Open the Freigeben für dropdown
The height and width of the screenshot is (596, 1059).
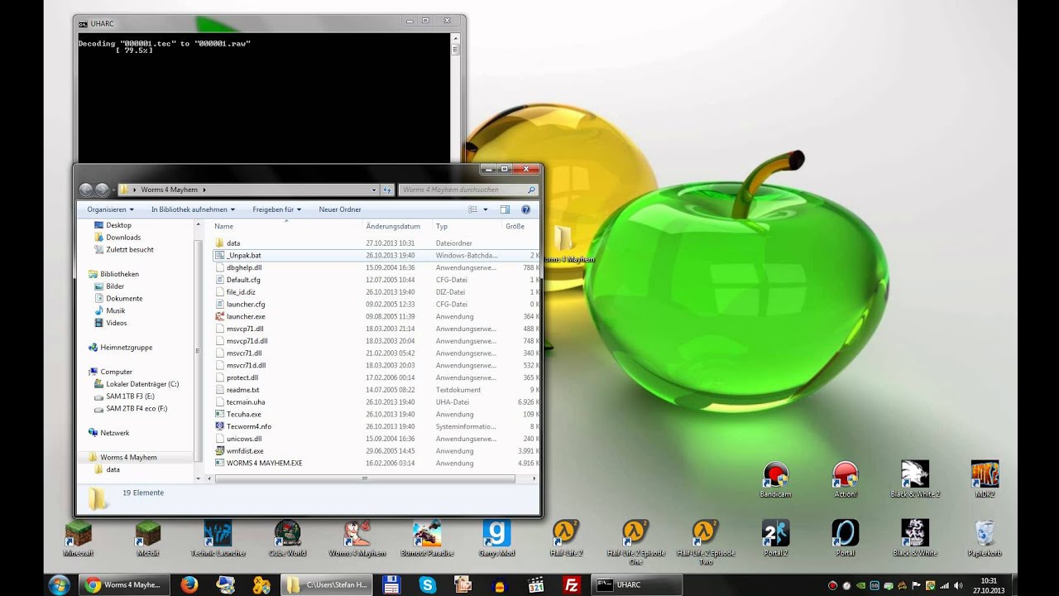276,209
